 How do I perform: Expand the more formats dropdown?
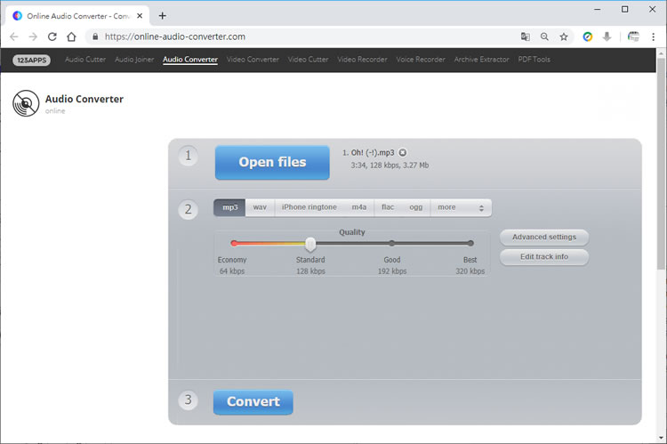(461, 207)
